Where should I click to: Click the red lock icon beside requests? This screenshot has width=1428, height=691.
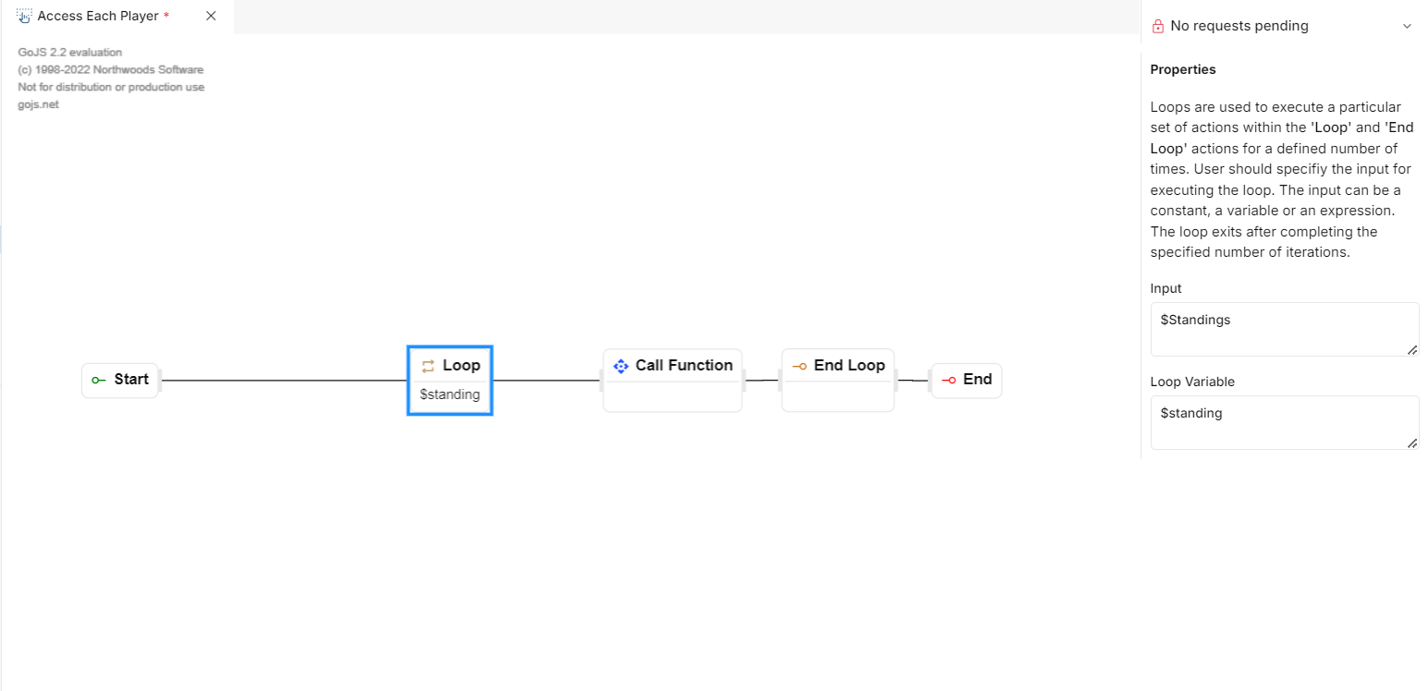pos(1158,26)
